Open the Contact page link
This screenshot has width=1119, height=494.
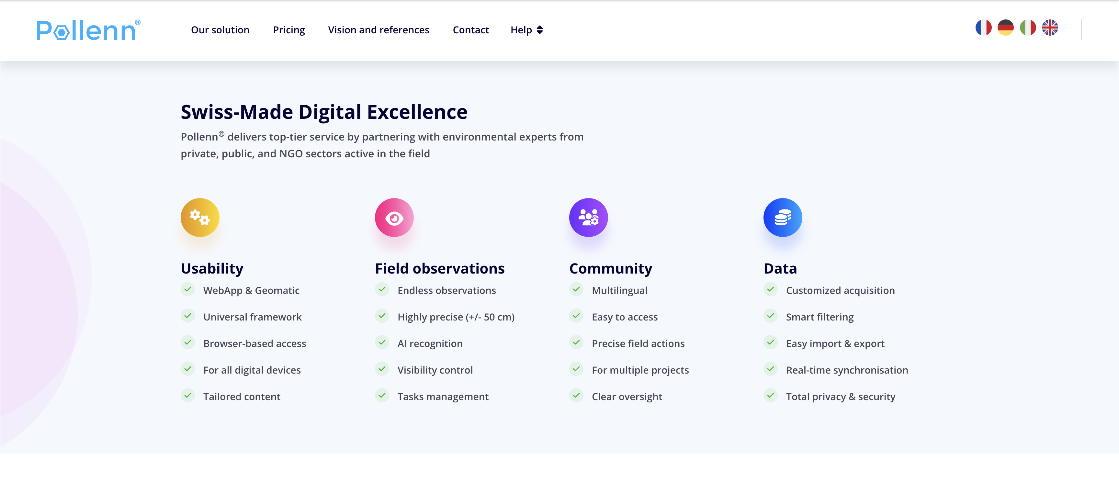470,30
